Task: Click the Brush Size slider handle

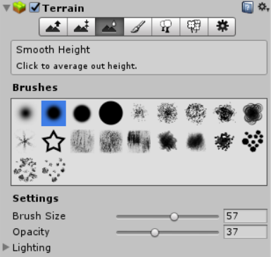Action: point(174,217)
